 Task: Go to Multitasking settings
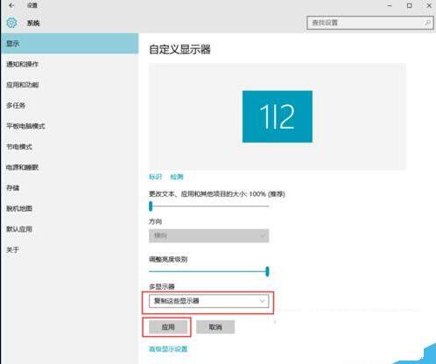coord(16,105)
